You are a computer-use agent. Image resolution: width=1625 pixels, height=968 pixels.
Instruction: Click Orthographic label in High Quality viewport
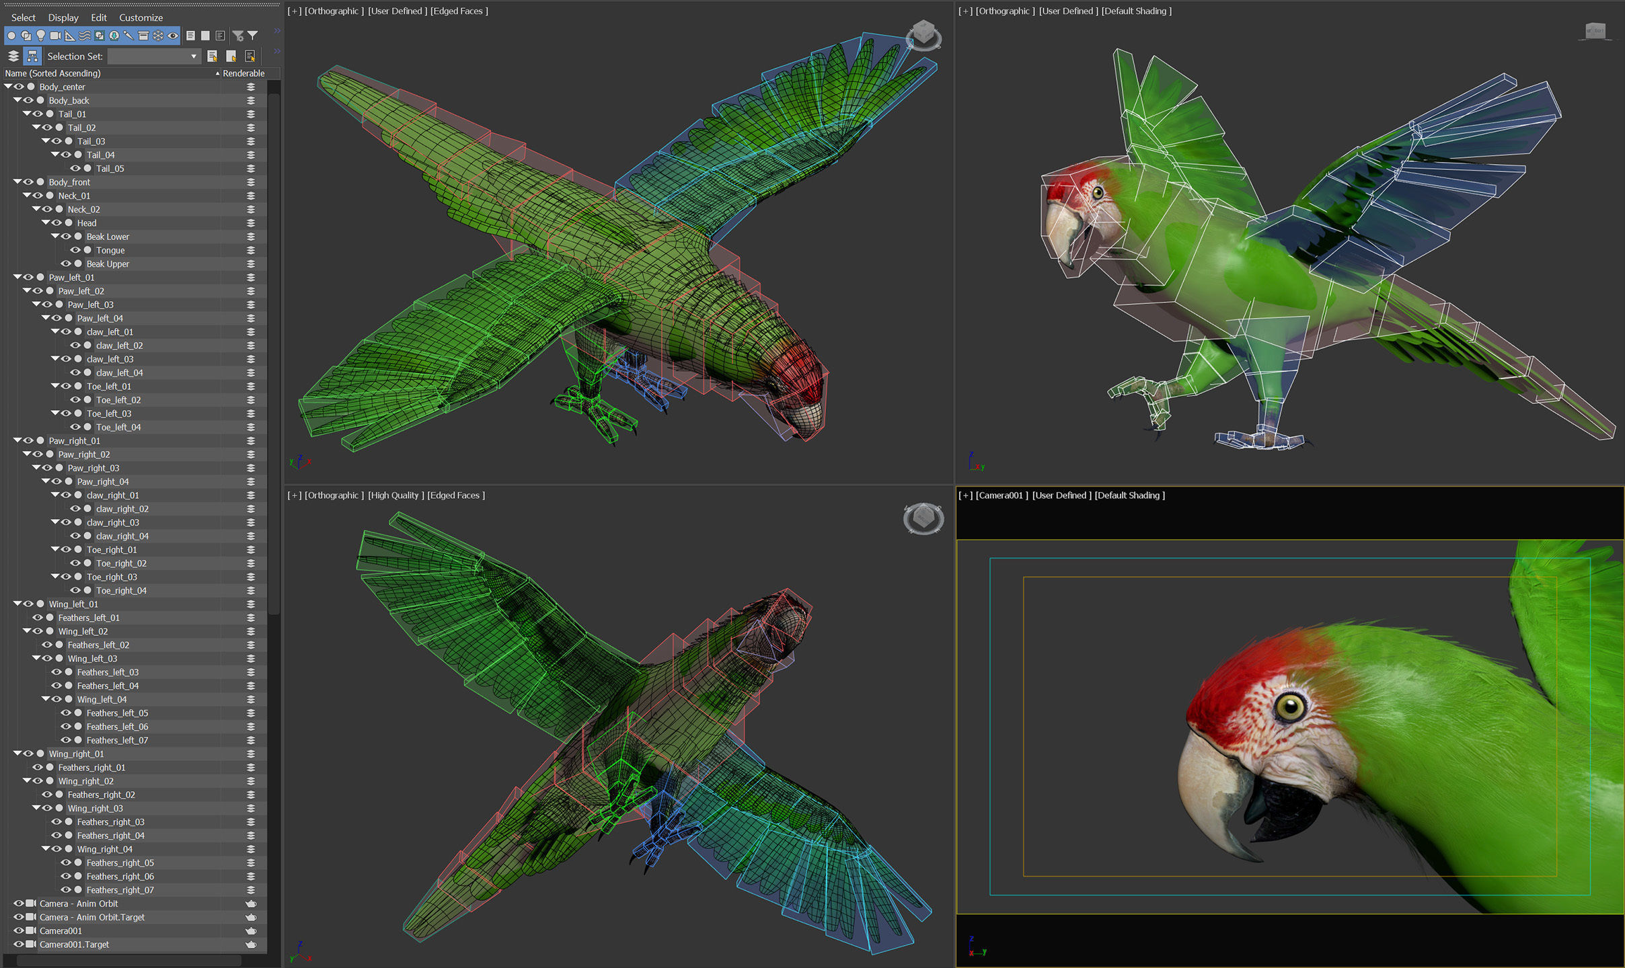334,495
